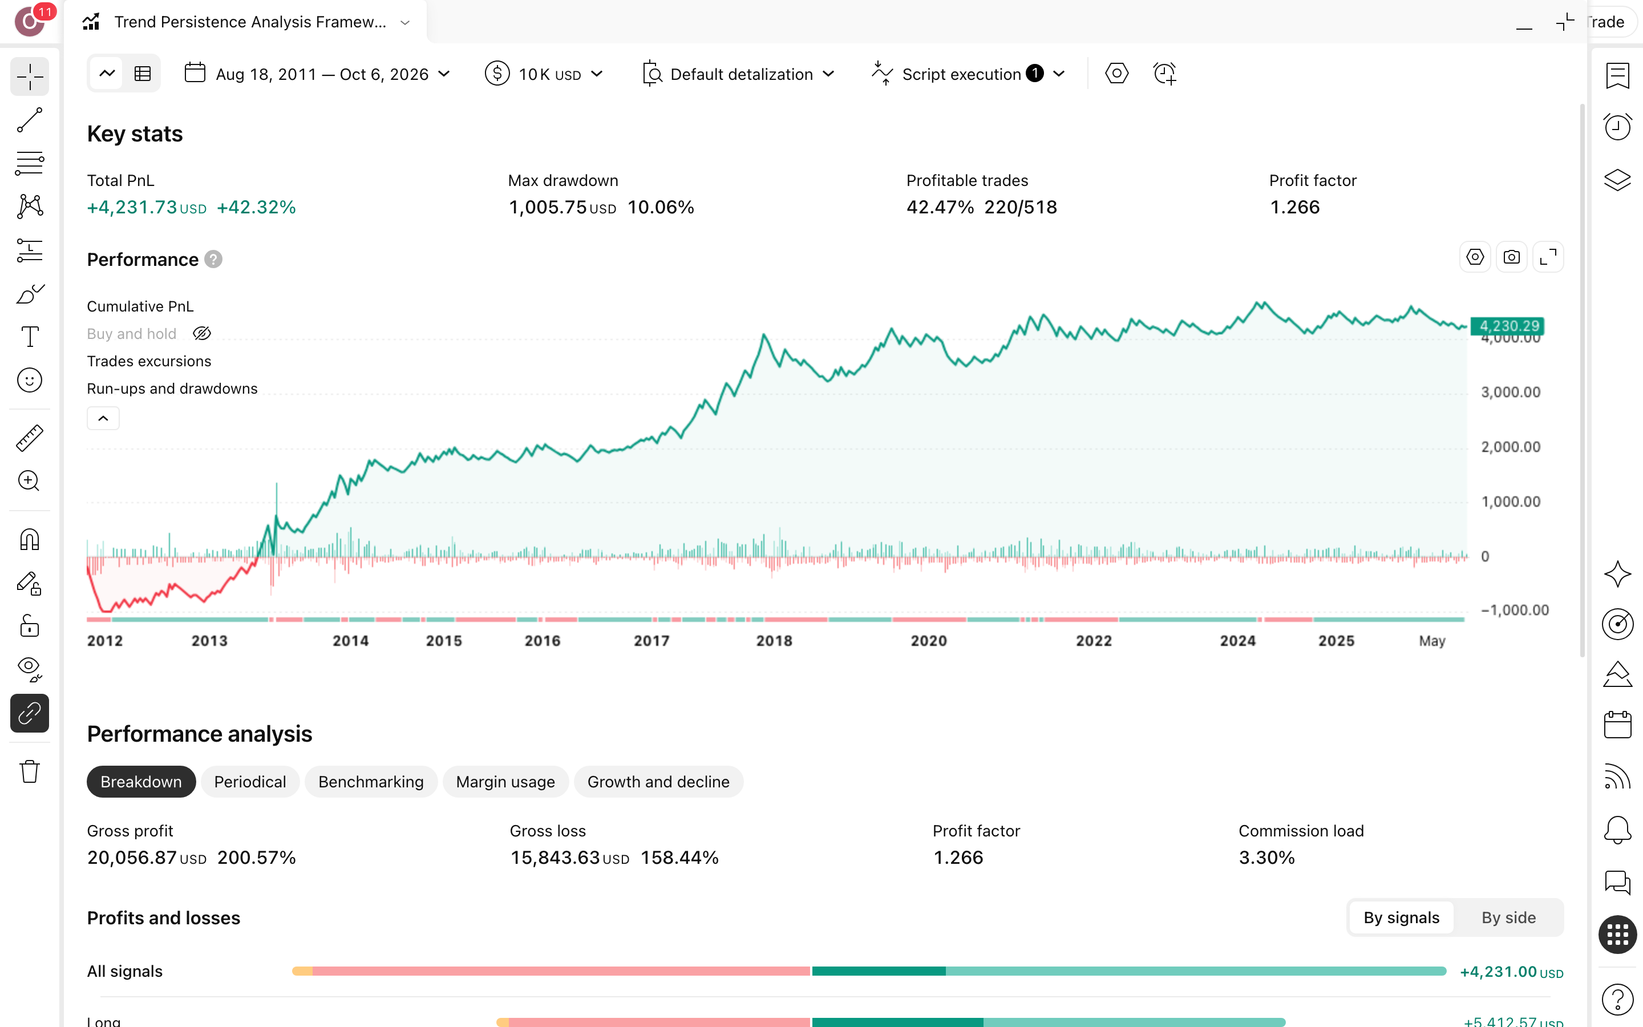Screen dimensions: 1643x1027
Task: Expand Performance chart to fullscreen
Action: click(x=1548, y=257)
